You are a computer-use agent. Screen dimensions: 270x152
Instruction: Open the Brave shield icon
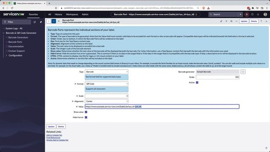click(x=203, y=8)
